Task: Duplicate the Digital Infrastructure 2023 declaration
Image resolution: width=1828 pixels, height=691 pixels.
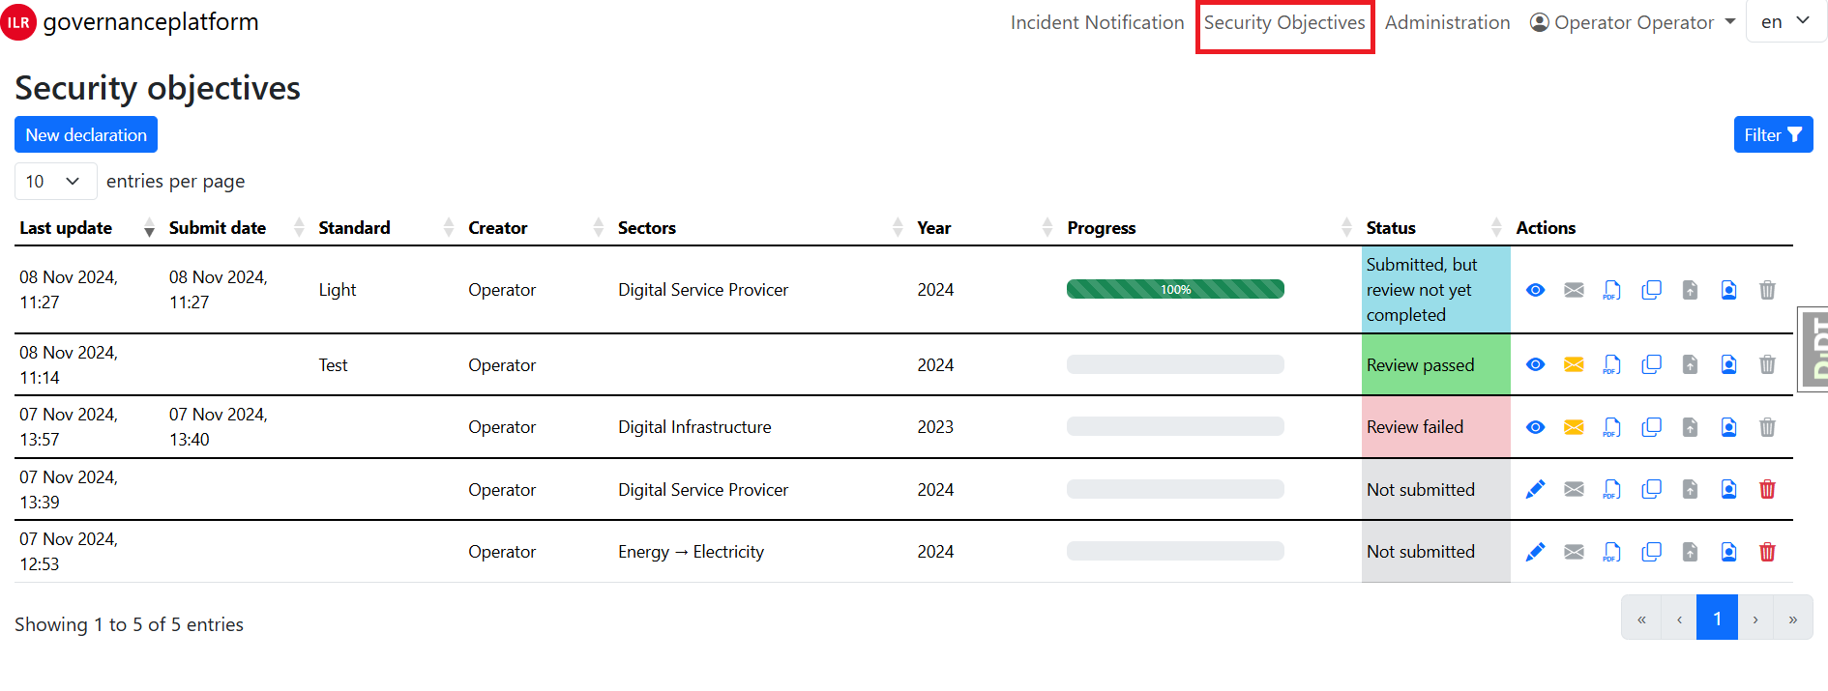Action: [x=1651, y=427]
